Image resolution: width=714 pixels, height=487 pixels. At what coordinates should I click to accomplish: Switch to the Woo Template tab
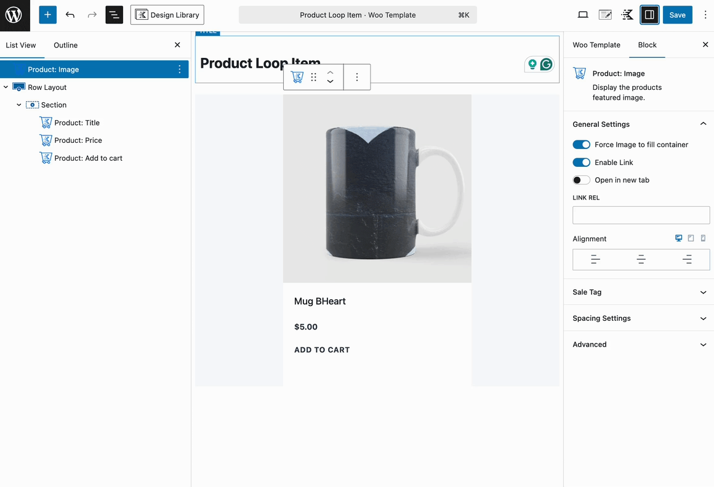(x=596, y=45)
